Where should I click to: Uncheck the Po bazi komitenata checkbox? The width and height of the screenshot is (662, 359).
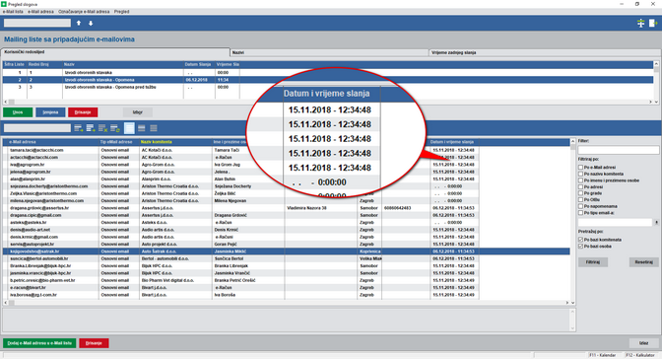(580, 240)
